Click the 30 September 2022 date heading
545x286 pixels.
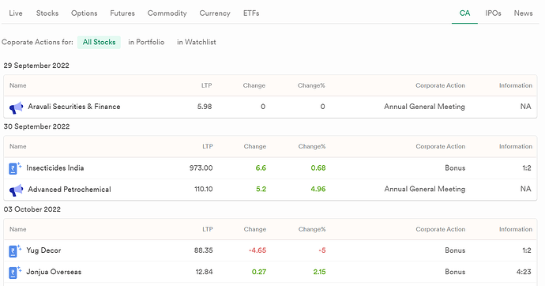pyautogui.click(x=36, y=126)
